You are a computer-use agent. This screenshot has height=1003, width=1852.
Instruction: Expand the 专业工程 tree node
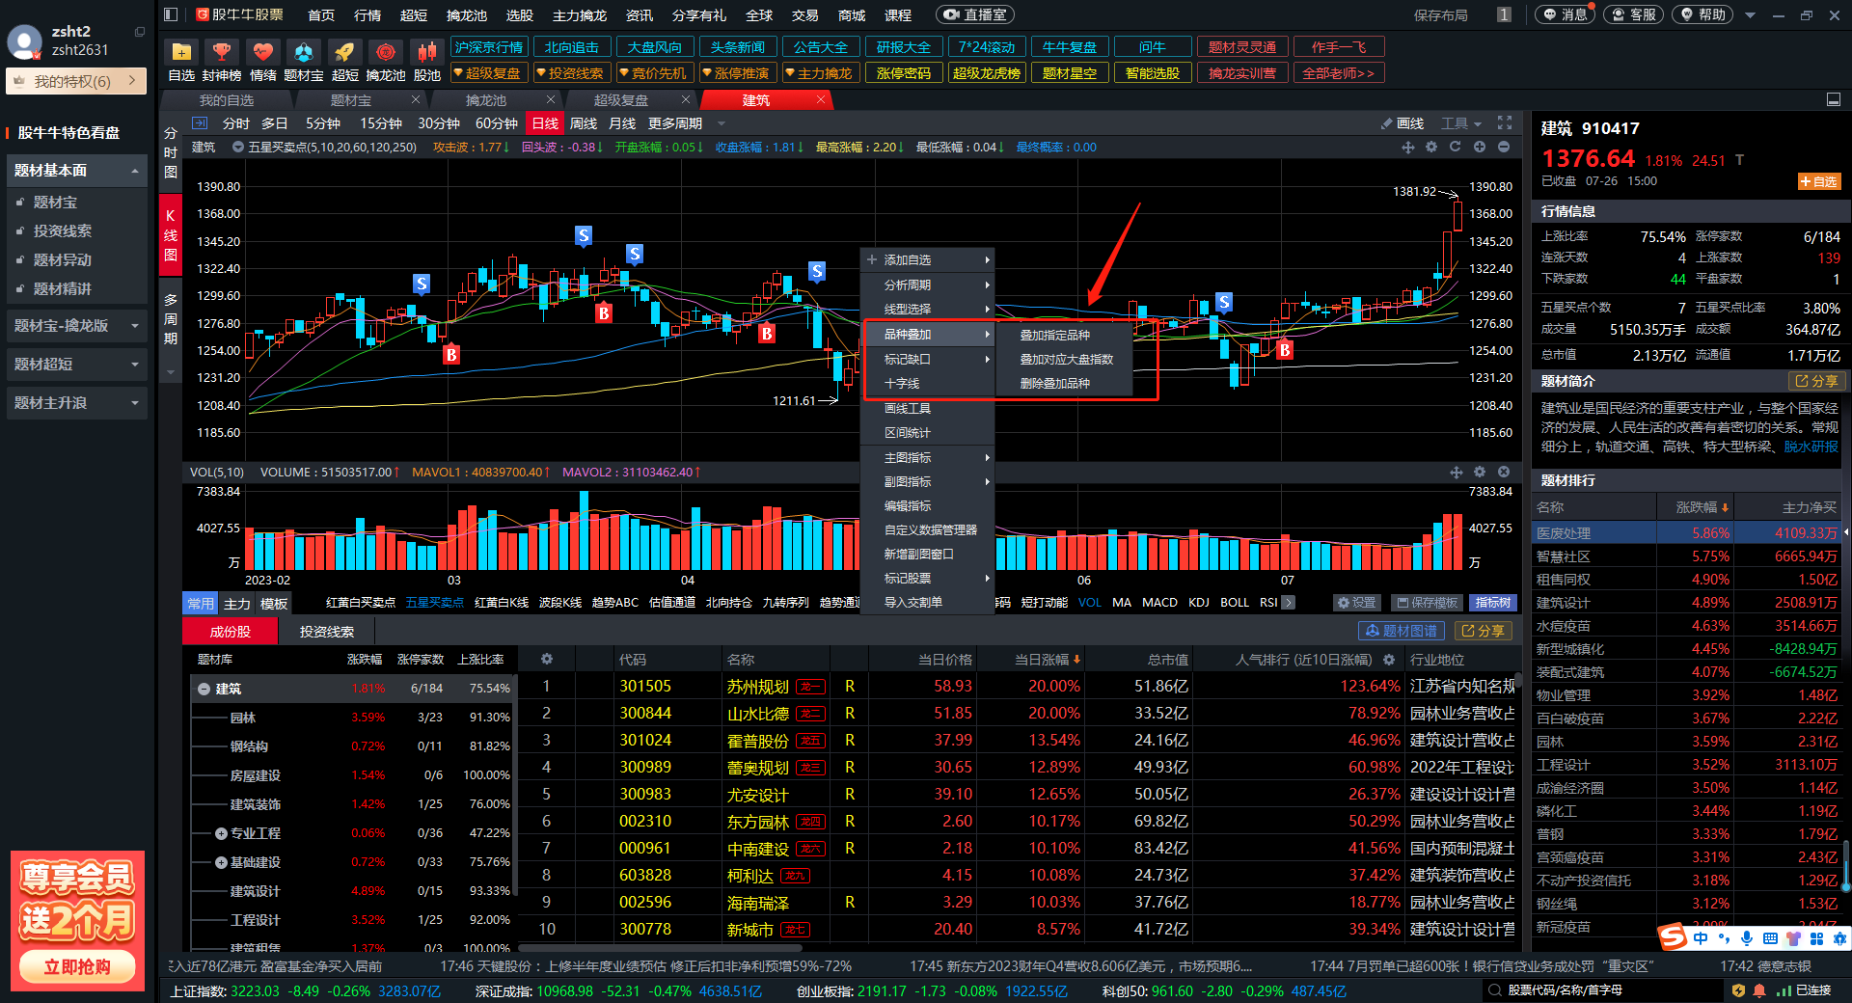(x=221, y=833)
